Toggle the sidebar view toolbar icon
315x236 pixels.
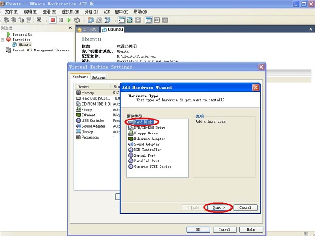(122, 20)
